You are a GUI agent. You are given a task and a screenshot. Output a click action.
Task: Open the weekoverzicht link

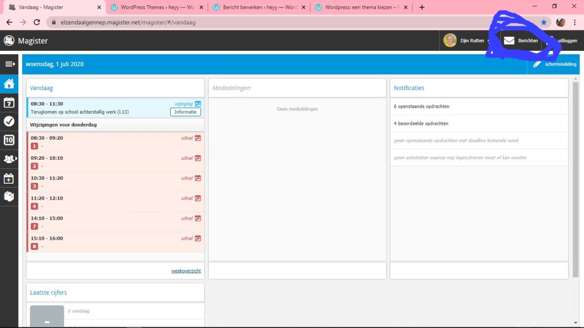(x=186, y=270)
